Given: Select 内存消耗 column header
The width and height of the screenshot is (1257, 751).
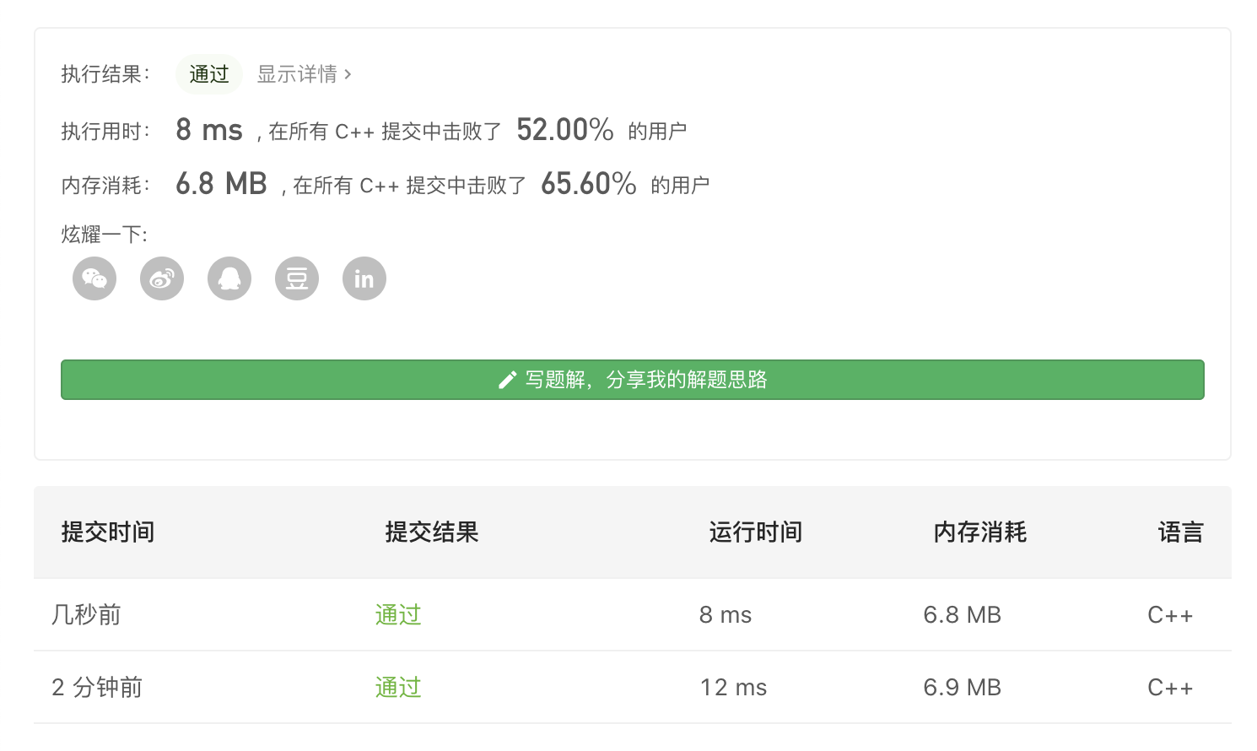Looking at the screenshot, I should (980, 532).
